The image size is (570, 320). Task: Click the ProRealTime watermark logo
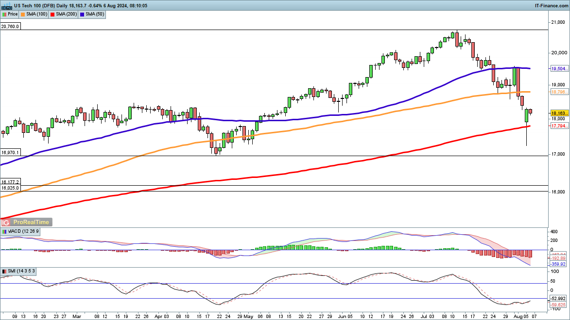[30, 222]
